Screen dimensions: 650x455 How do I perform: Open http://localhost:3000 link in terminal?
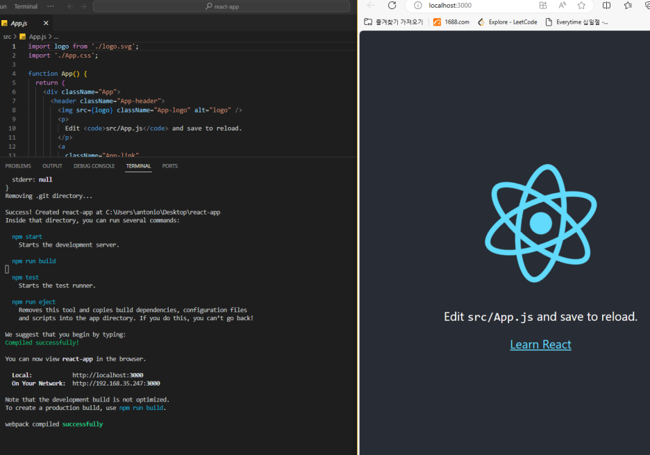point(108,375)
